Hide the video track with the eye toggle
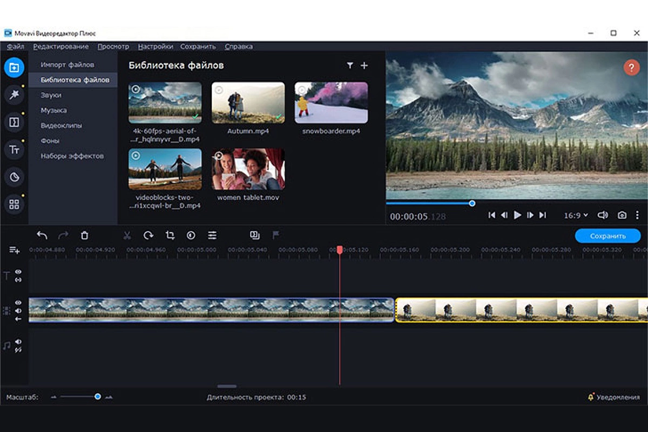 (18, 302)
